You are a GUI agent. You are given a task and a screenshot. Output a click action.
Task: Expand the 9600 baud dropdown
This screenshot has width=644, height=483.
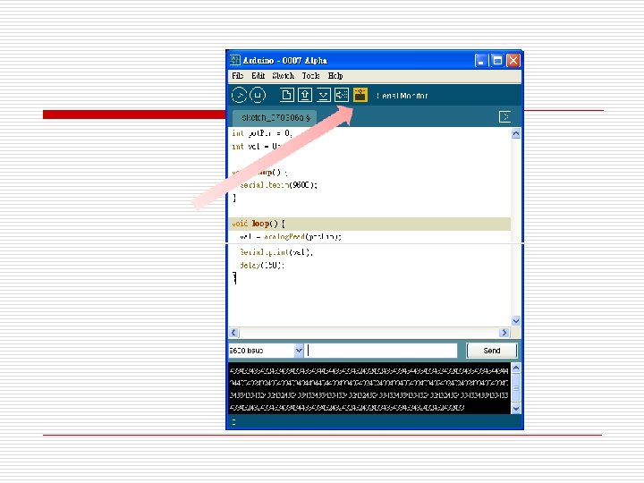tap(299, 351)
